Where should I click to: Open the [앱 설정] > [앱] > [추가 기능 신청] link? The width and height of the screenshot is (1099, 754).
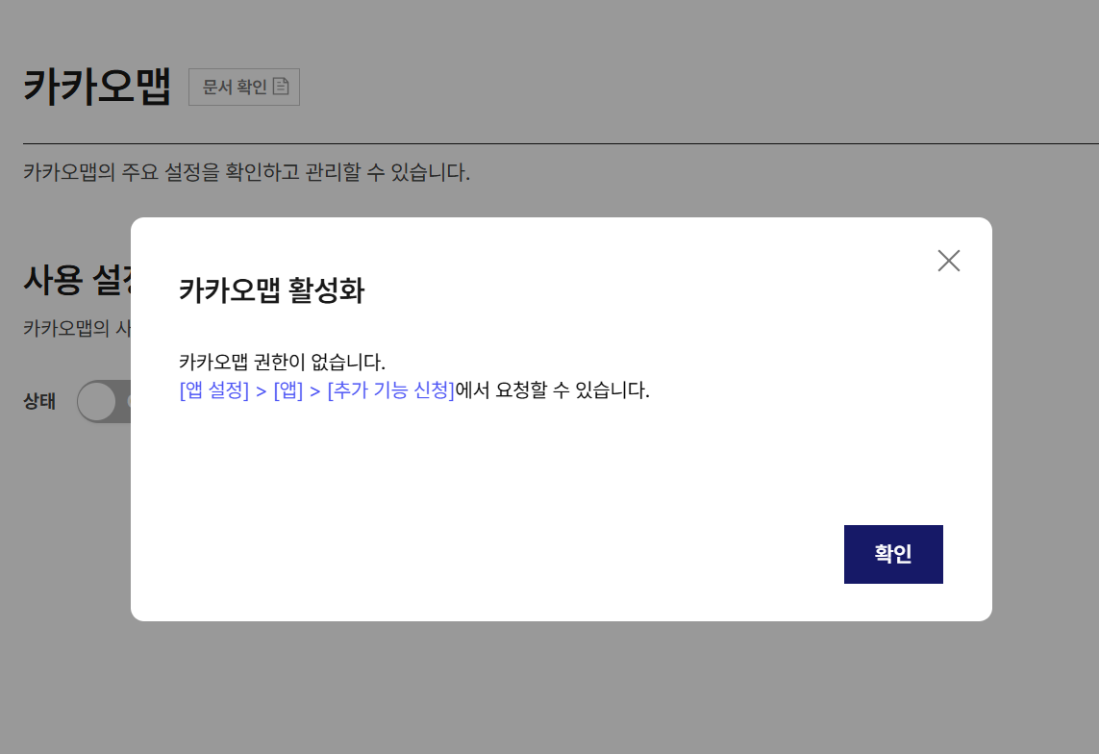[316, 390]
